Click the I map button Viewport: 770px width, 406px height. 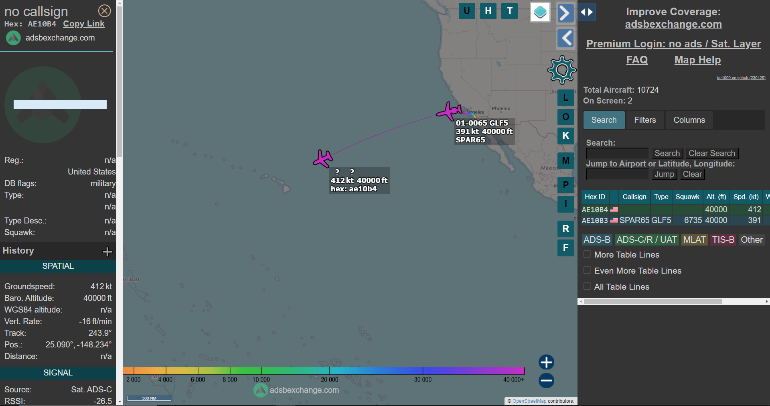566,204
